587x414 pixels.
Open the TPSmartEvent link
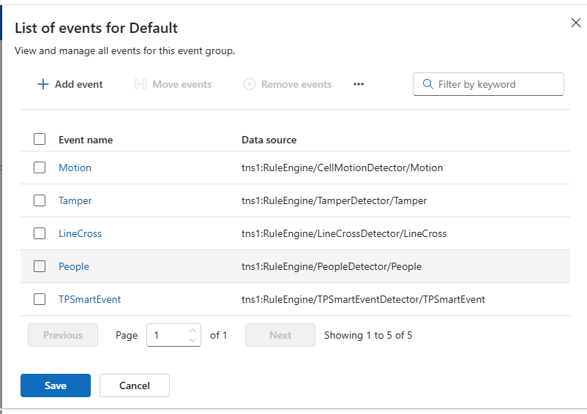point(89,299)
